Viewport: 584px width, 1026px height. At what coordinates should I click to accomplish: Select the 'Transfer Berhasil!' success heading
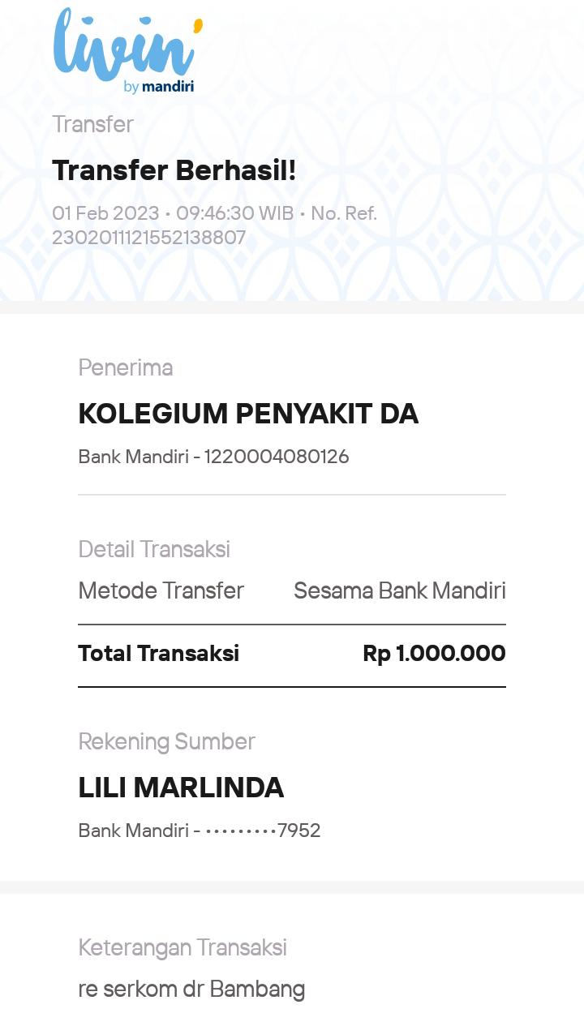174,170
